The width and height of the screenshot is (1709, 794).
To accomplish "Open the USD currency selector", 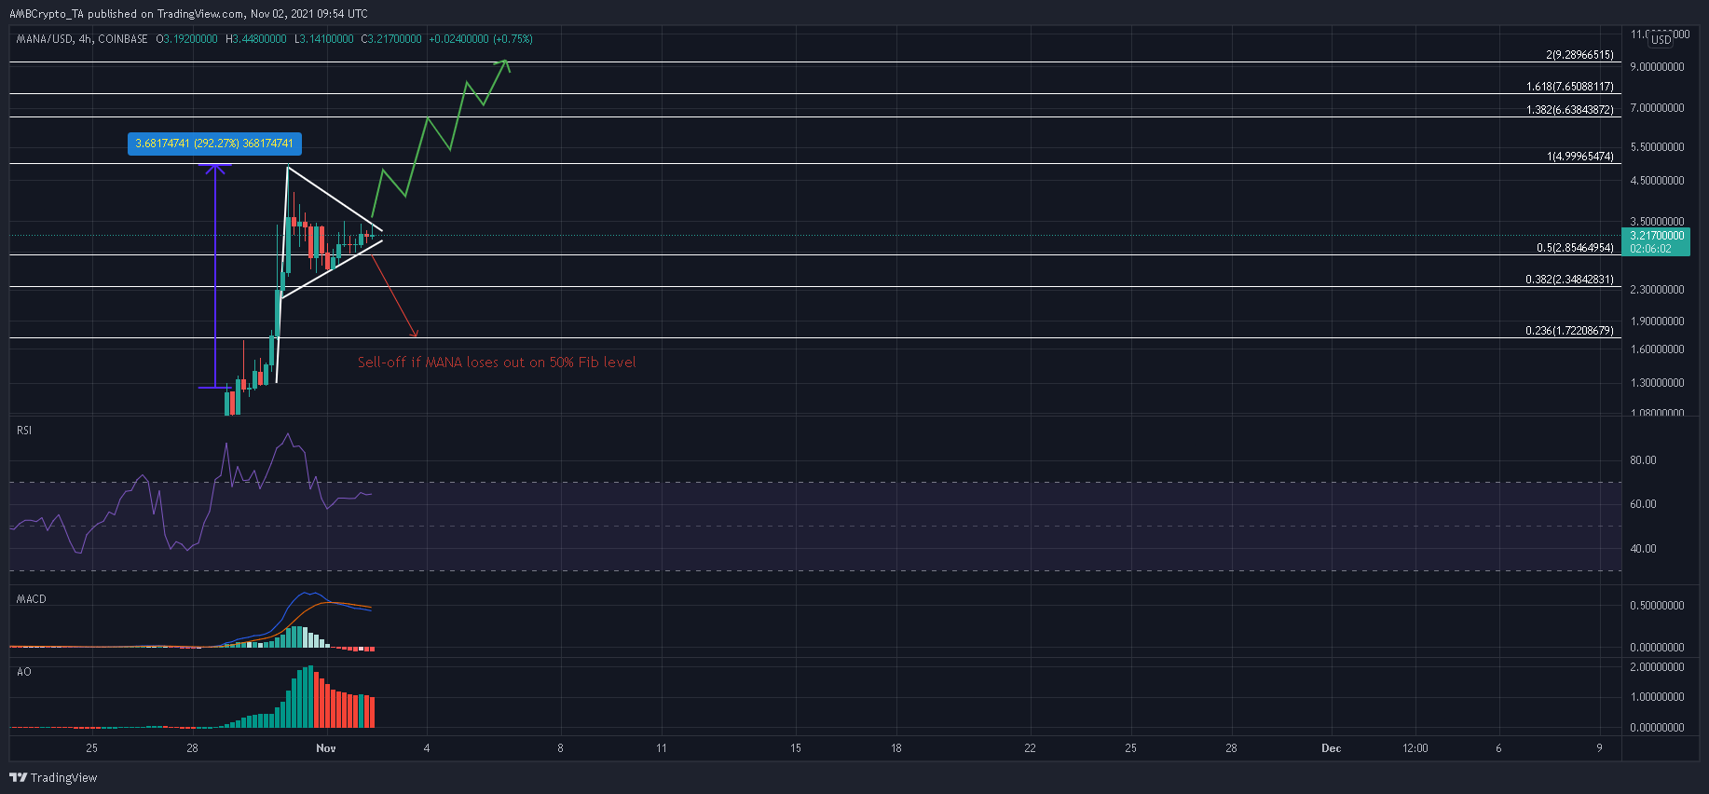I will [1661, 40].
